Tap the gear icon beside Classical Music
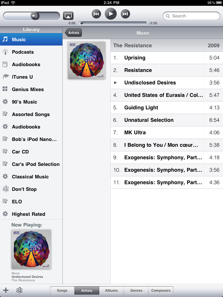This screenshot has height=297, width=223. pos(5,177)
